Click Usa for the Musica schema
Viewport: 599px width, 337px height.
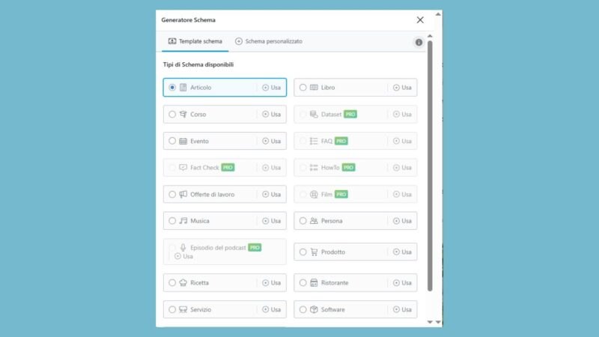(x=272, y=221)
